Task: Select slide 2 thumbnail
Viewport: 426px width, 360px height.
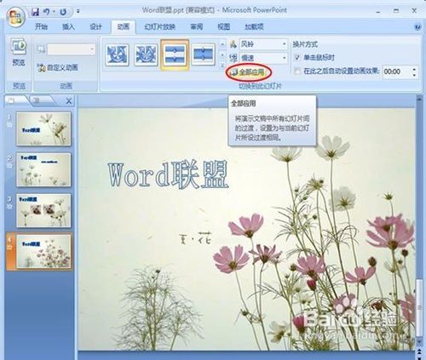Action: (43, 169)
